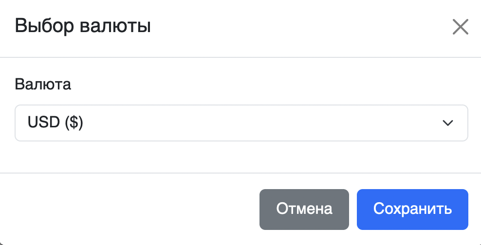Click the gray 'Отмена' button

304,209
